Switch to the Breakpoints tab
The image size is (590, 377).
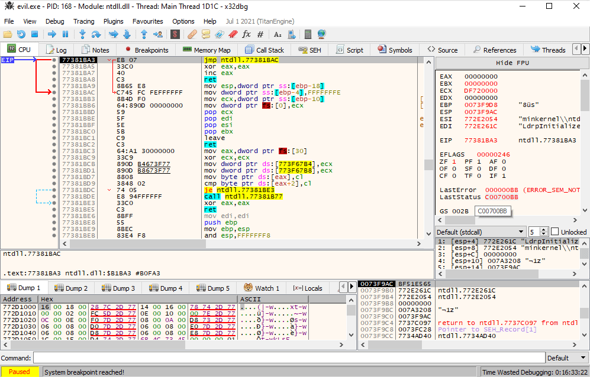[x=147, y=50]
